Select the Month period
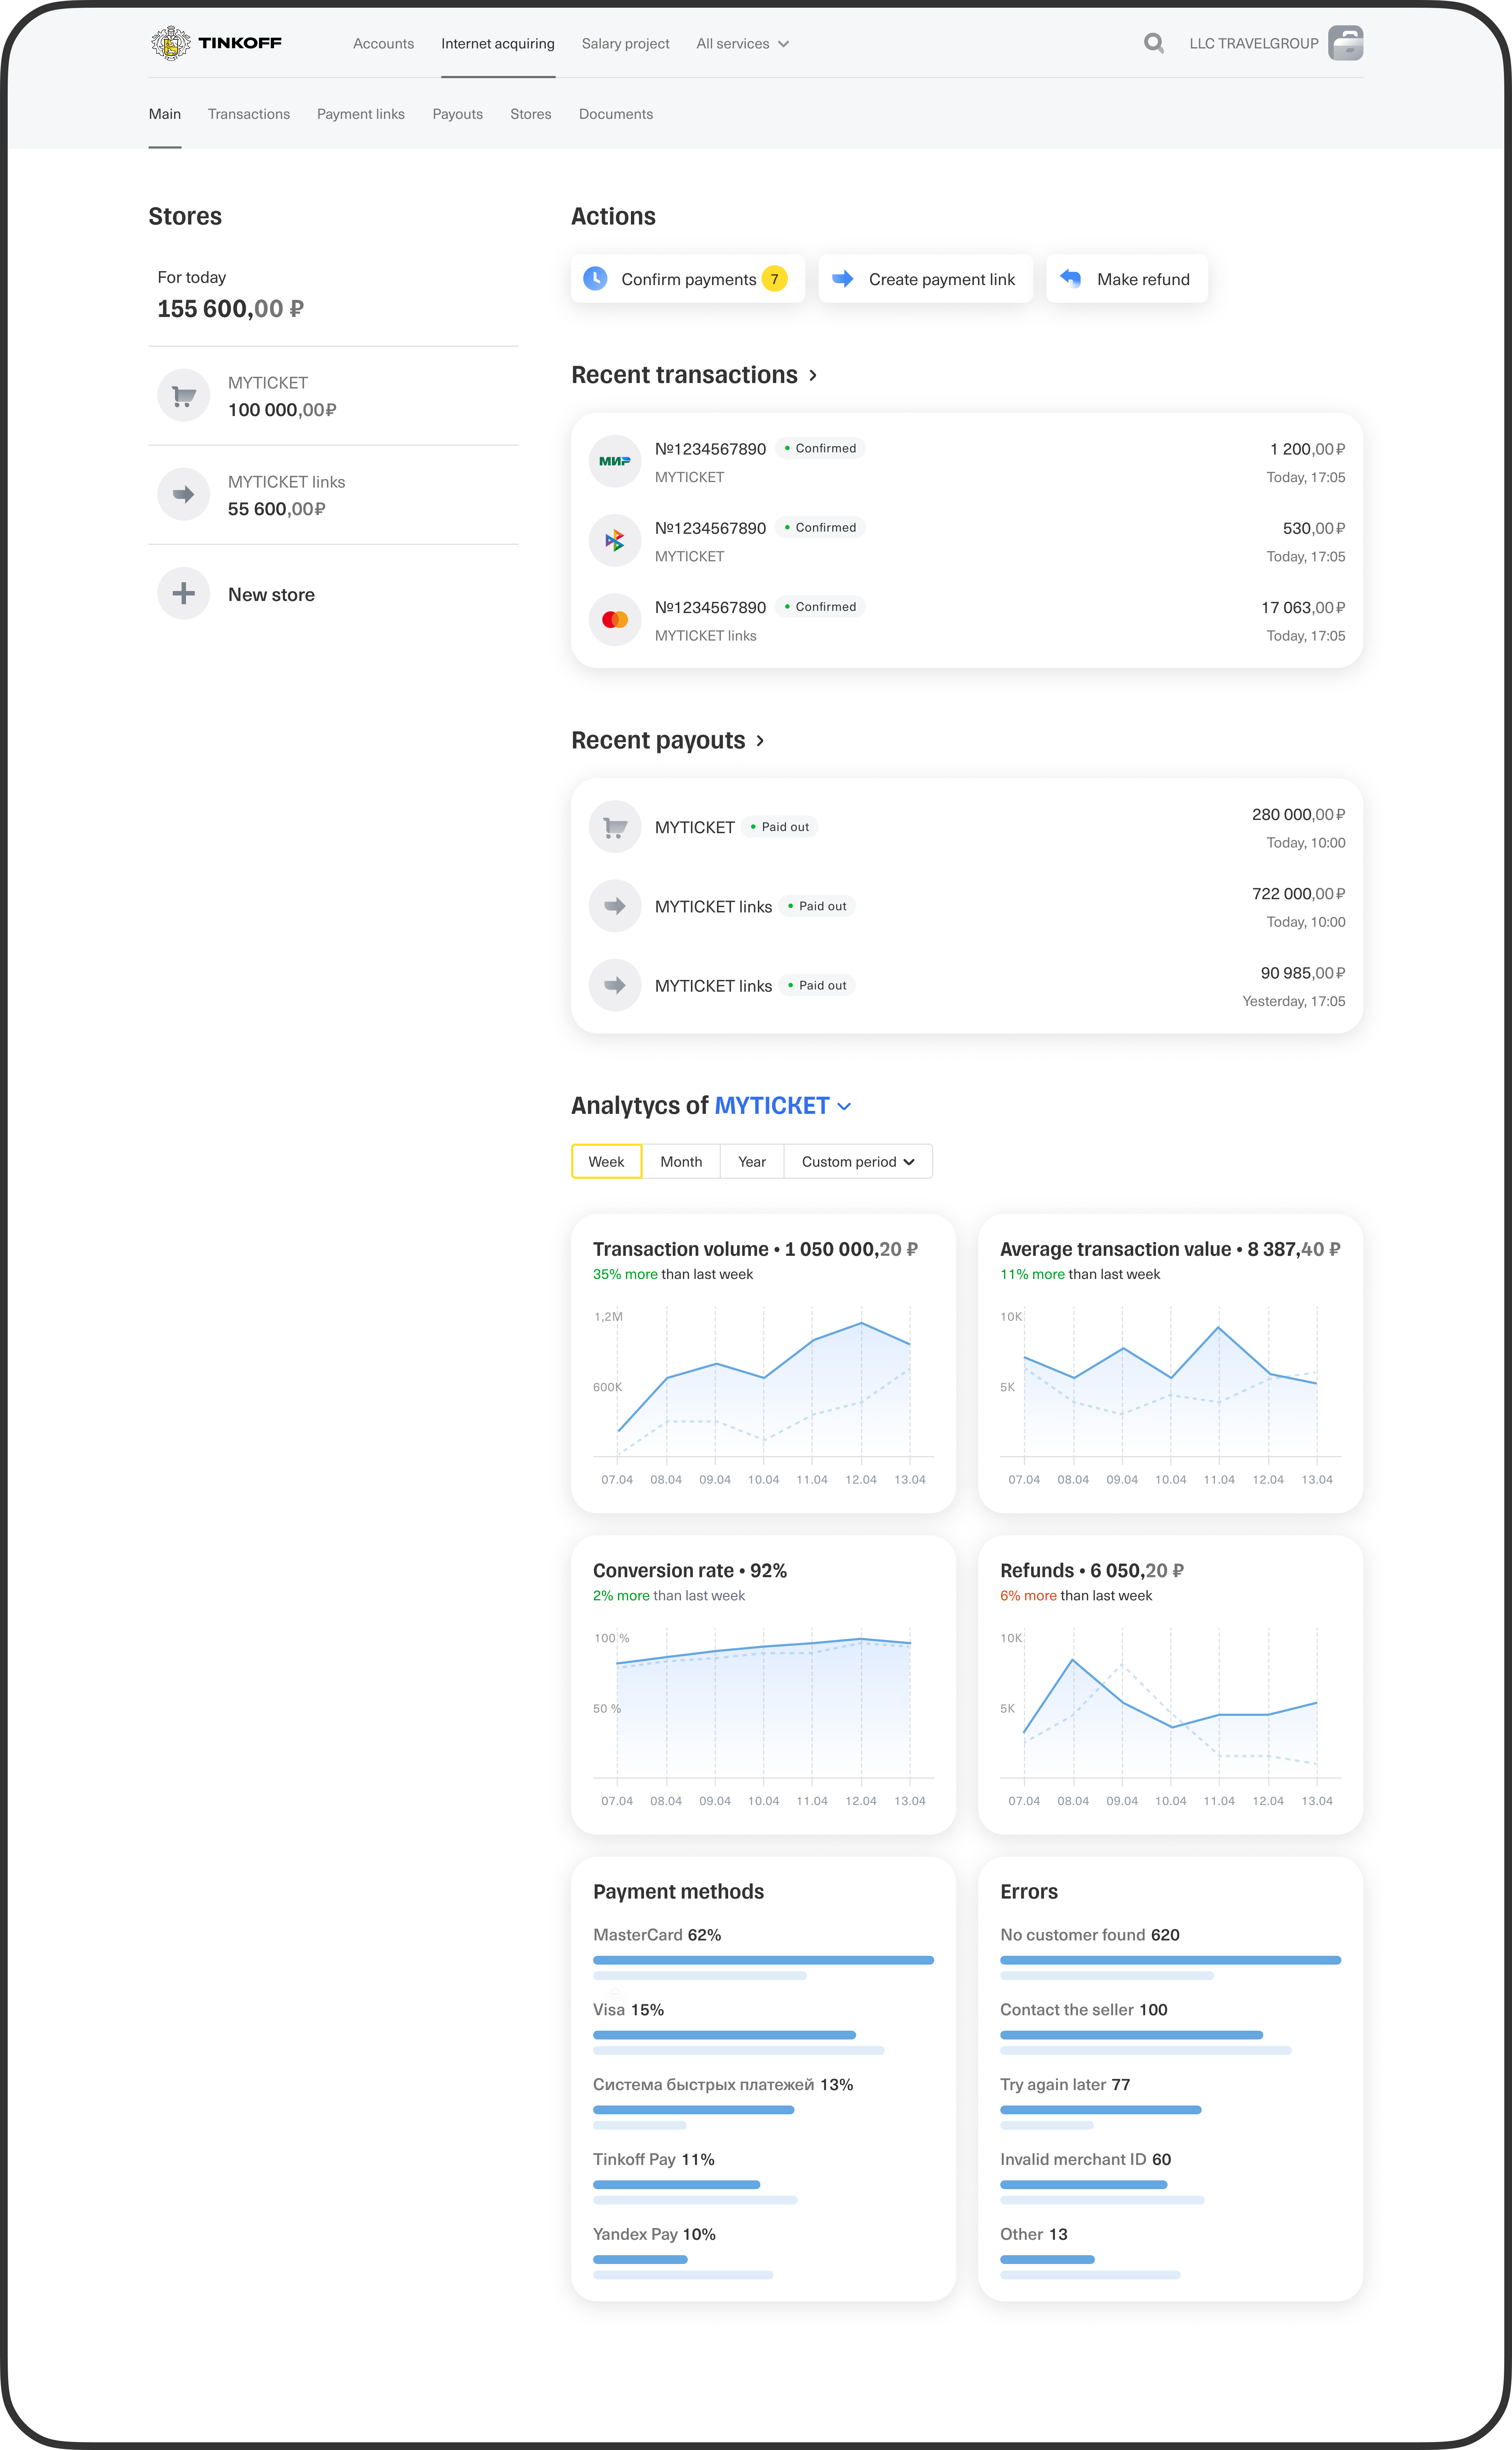The image size is (1512, 2450). coord(681,1161)
